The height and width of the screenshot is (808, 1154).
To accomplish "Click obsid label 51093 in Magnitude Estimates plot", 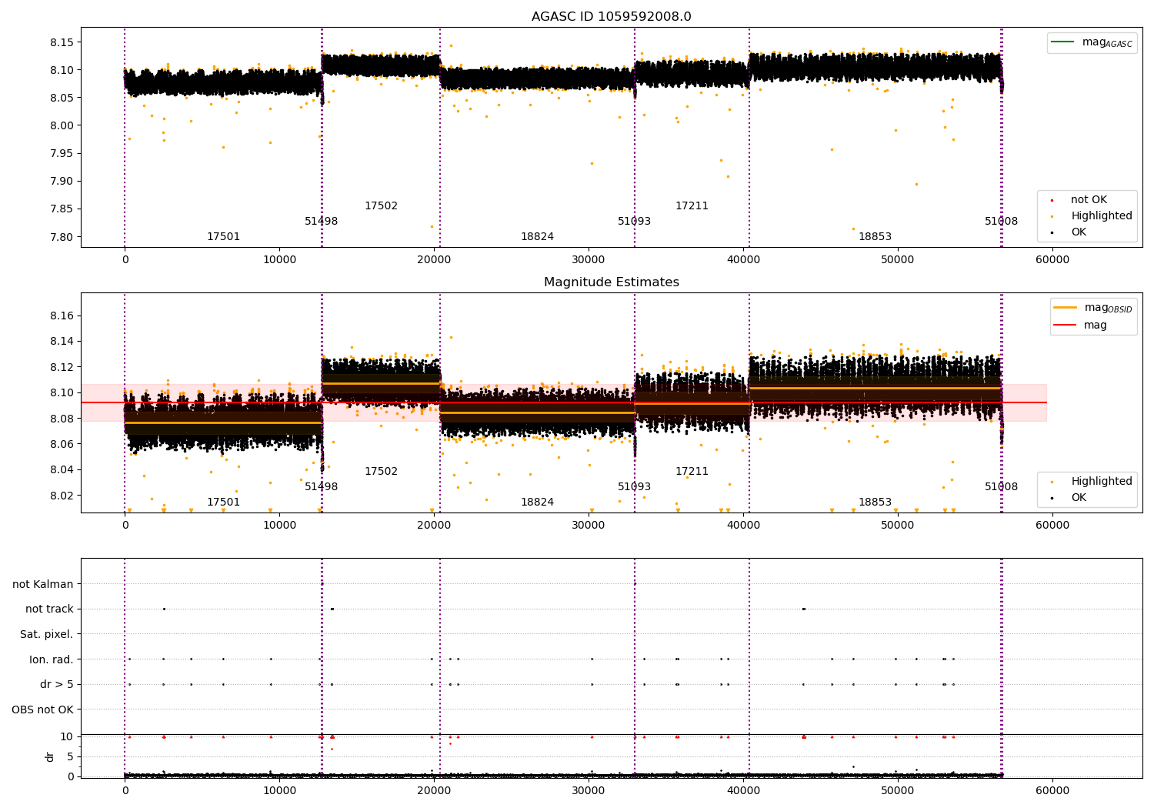I will coord(635,487).
